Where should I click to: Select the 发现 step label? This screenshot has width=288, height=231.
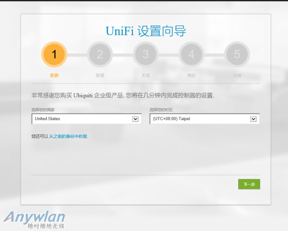[x=100, y=75]
